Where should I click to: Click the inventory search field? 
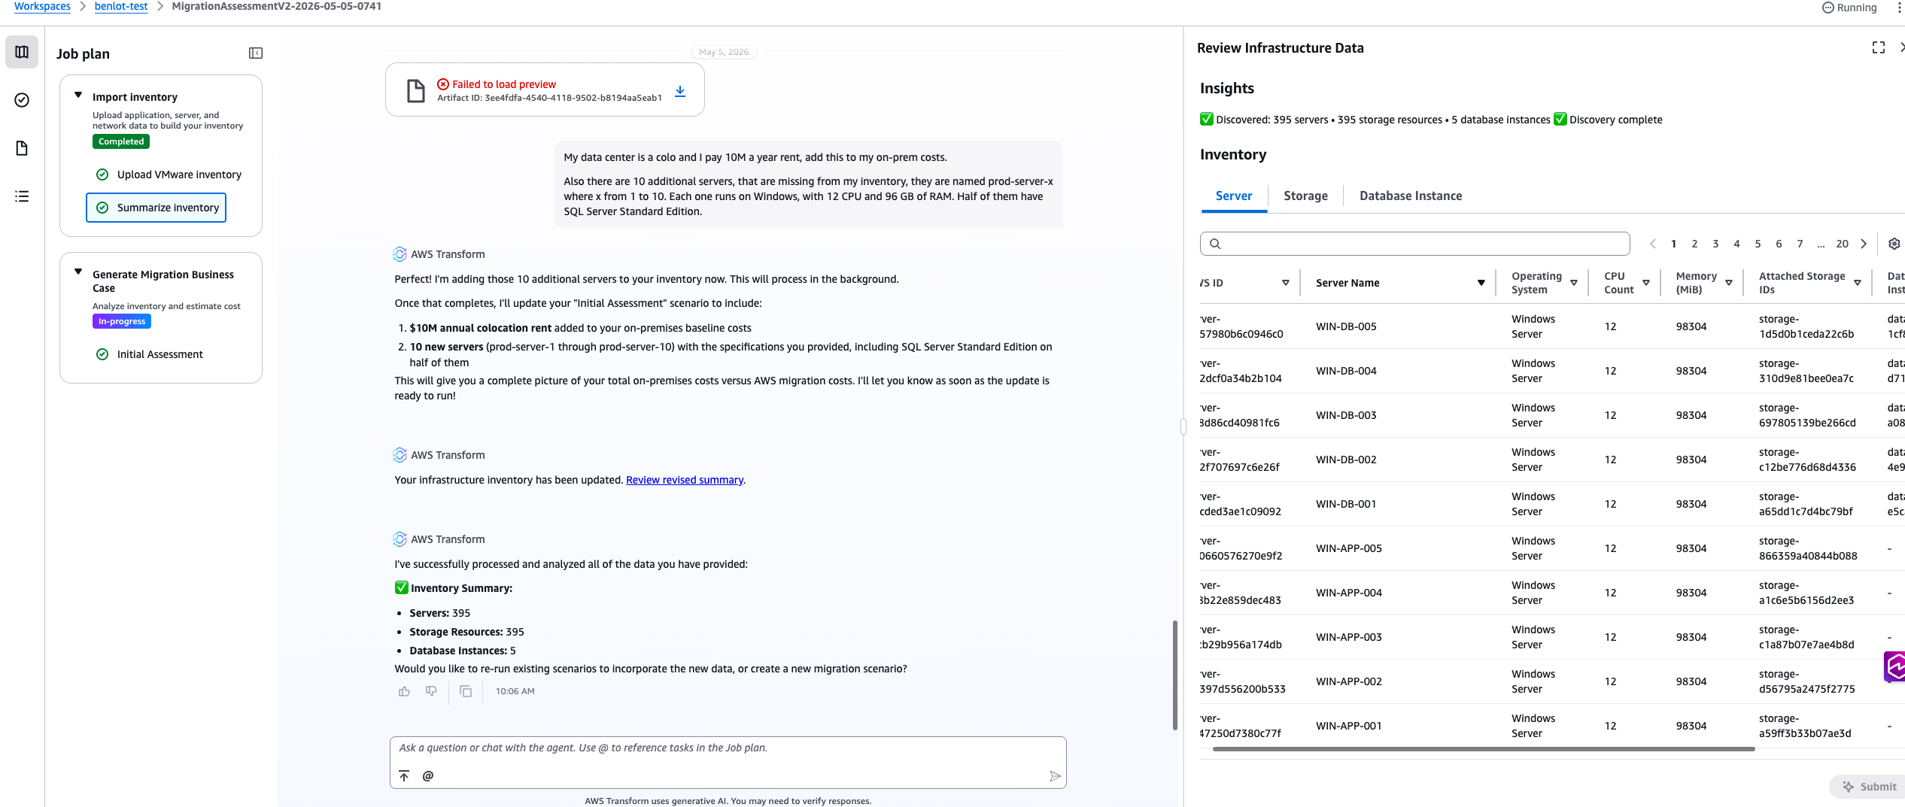click(1415, 244)
